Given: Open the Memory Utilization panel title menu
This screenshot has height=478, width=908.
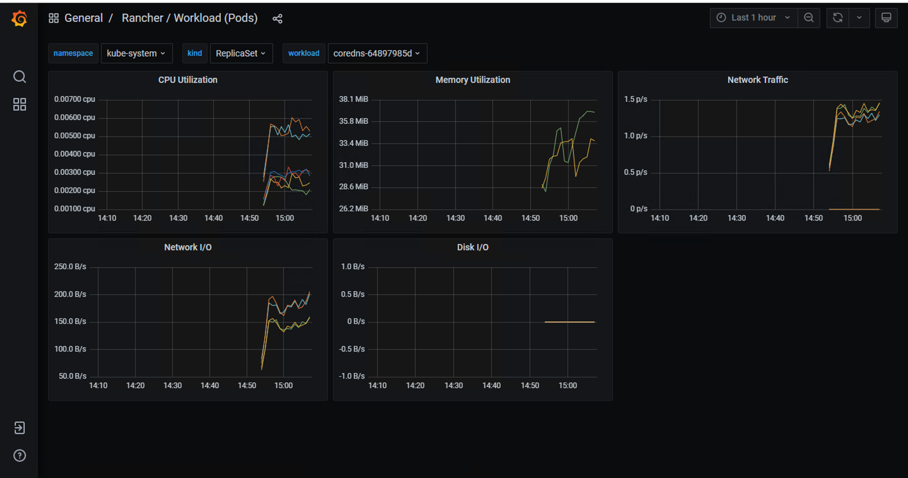Looking at the screenshot, I should (473, 80).
